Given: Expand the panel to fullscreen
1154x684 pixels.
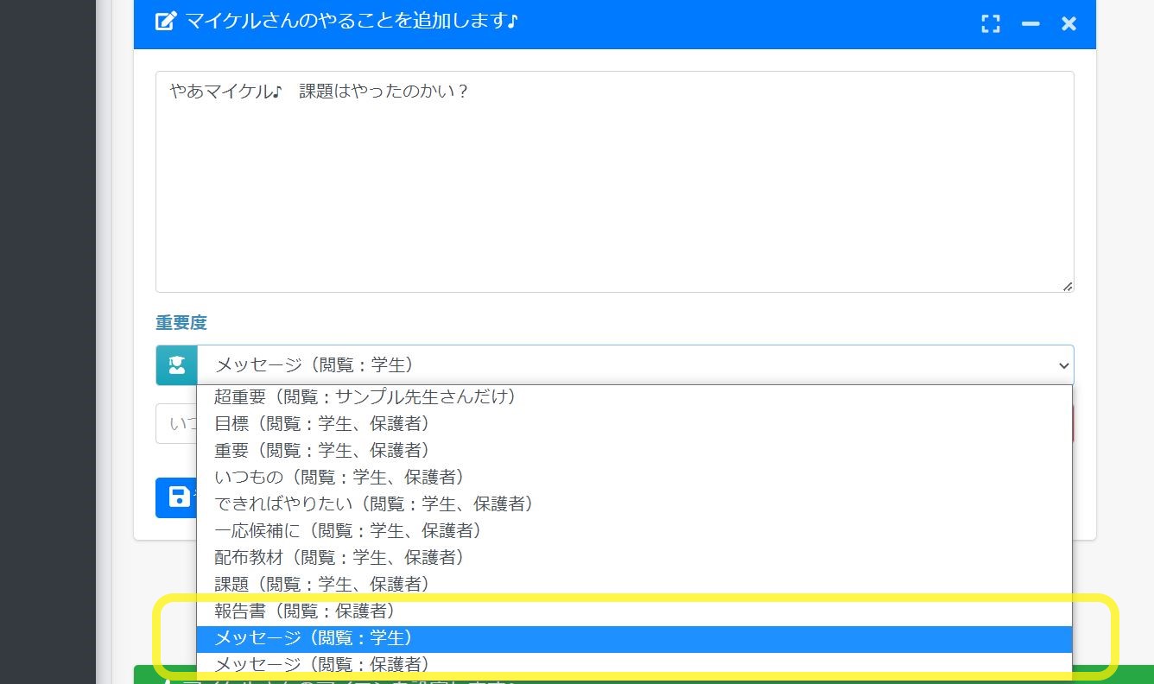Looking at the screenshot, I should coord(991,24).
